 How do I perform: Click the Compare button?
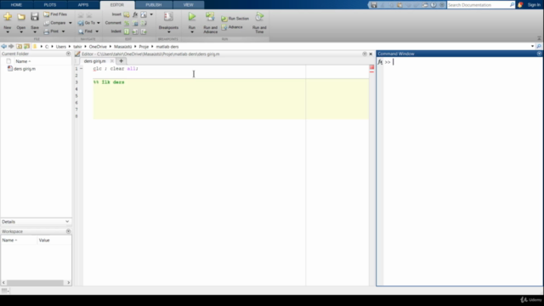point(54,23)
